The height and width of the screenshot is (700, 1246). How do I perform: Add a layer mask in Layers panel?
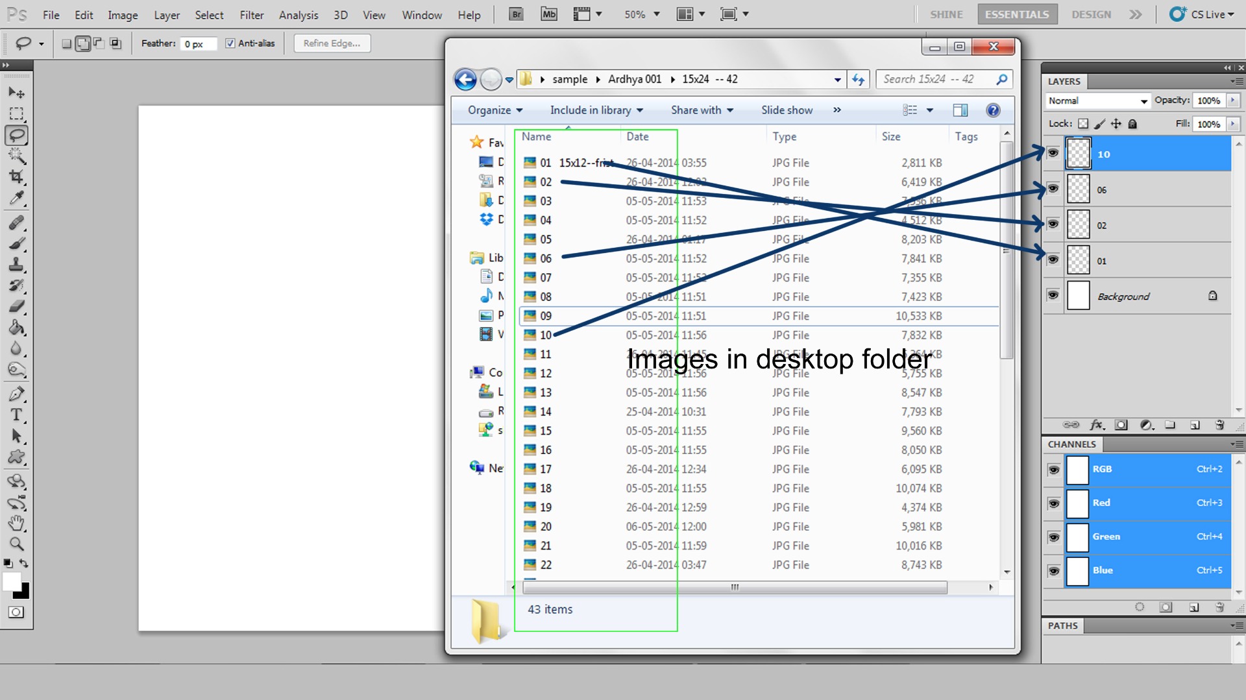click(x=1121, y=425)
